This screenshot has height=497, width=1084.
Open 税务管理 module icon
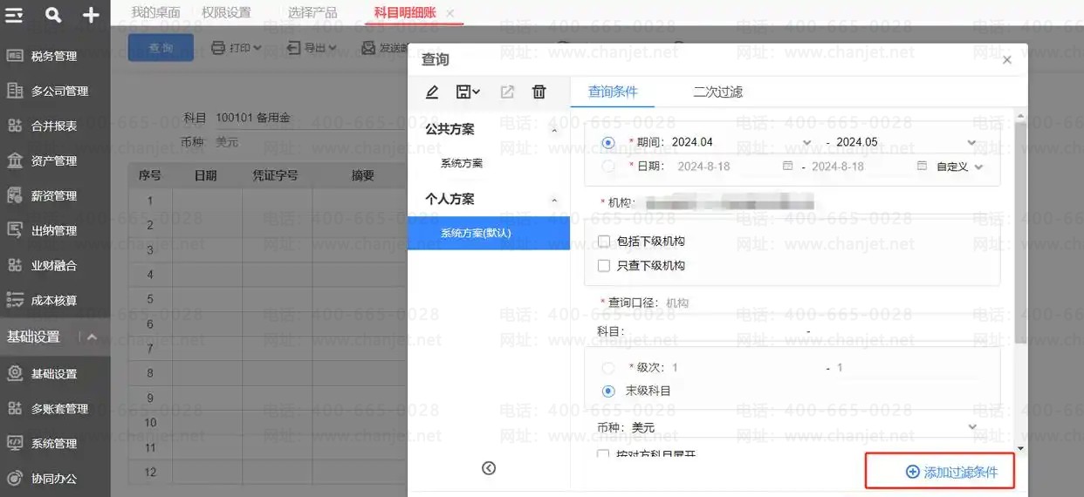[15, 56]
